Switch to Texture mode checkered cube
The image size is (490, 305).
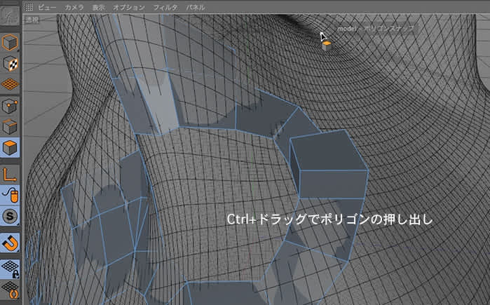pyautogui.click(x=11, y=64)
